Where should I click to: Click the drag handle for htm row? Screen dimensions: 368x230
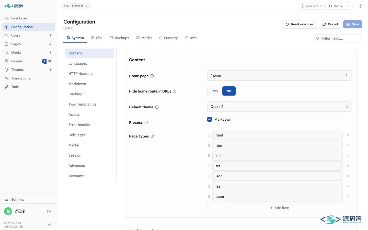209,145
